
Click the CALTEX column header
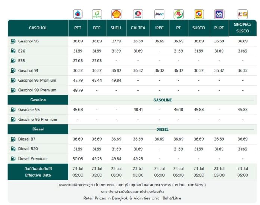(138, 28)
